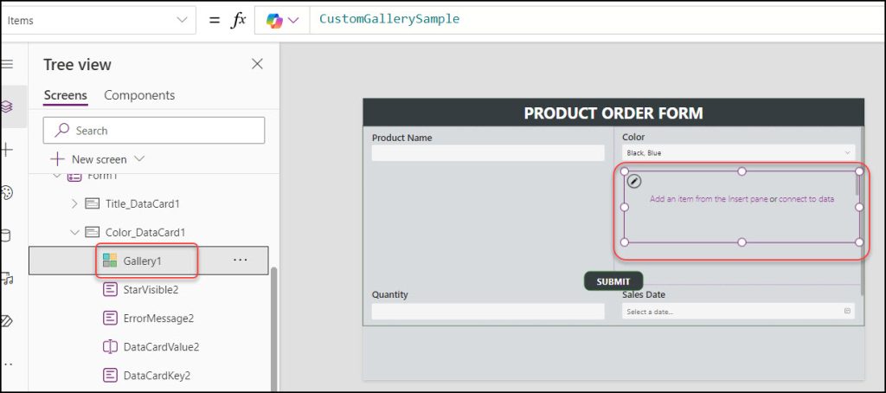Expand the Title_DataCard1 node
886x393 pixels.
tap(74, 203)
